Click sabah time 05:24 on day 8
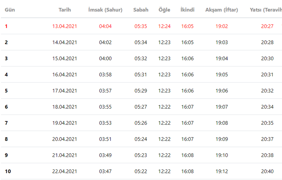The image size is (282, 180). point(141,139)
